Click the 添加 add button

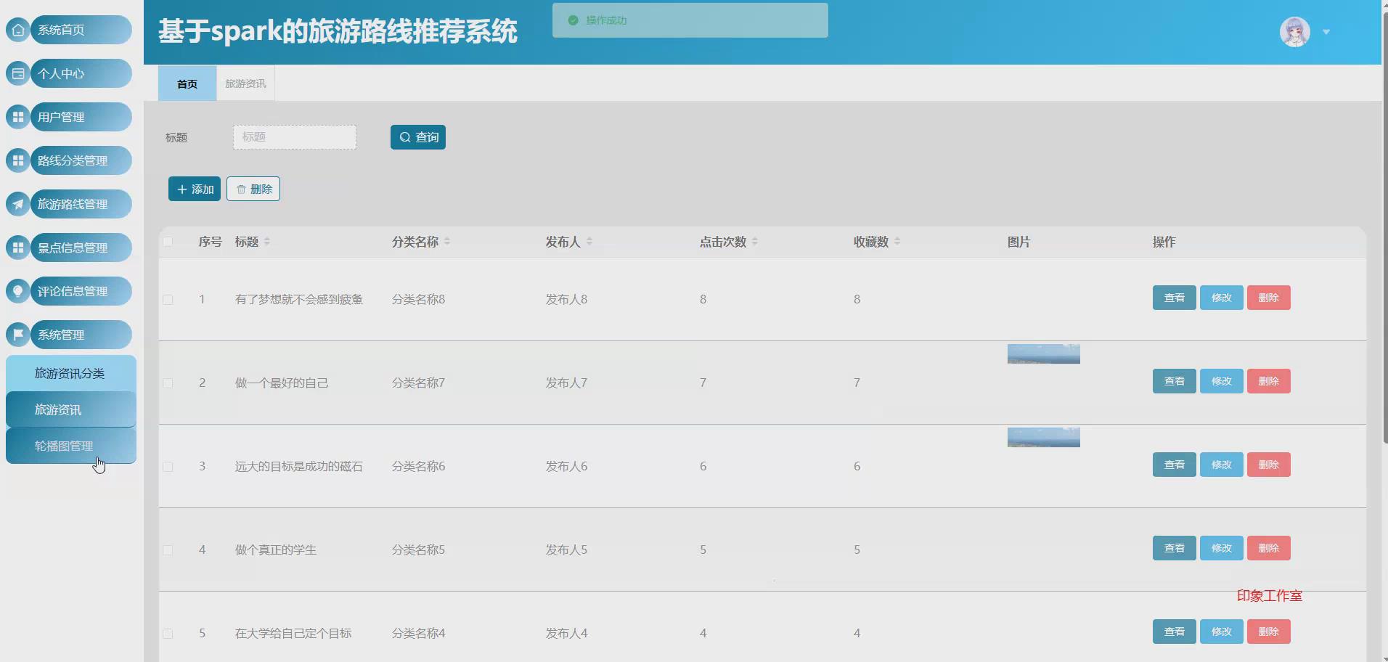pyautogui.click(x=194, y=188)
